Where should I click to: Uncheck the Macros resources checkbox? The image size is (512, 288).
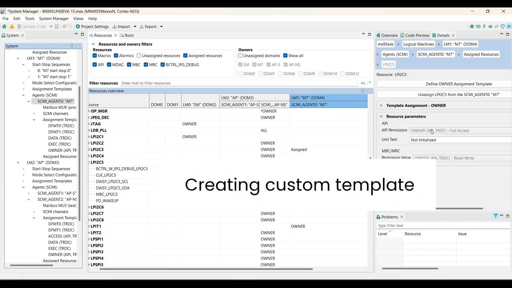click(95, 56)
